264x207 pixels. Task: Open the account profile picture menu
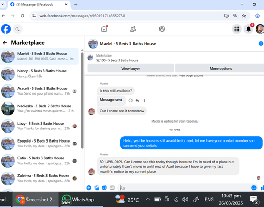click(x=260, y=29)
